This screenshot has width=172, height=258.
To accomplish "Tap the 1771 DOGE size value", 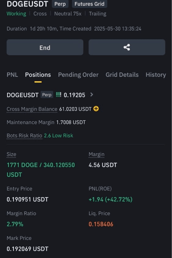I will click(x=22, y=165).
